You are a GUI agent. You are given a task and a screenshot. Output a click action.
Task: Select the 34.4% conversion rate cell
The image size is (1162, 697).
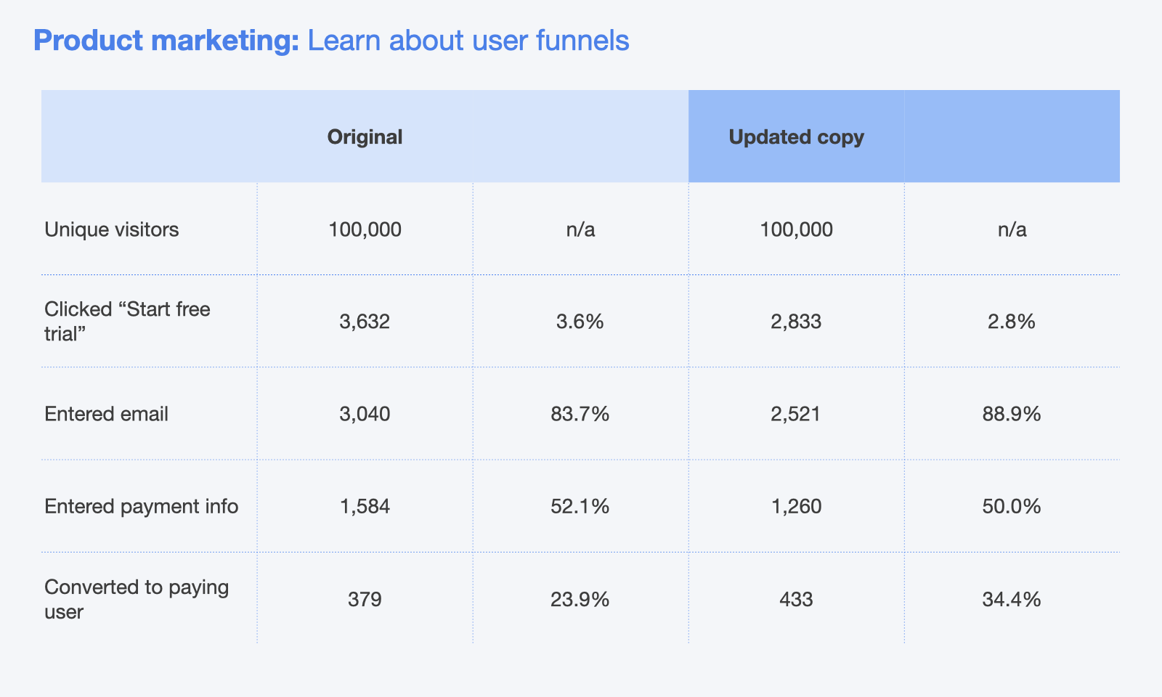coord(1011,600)
